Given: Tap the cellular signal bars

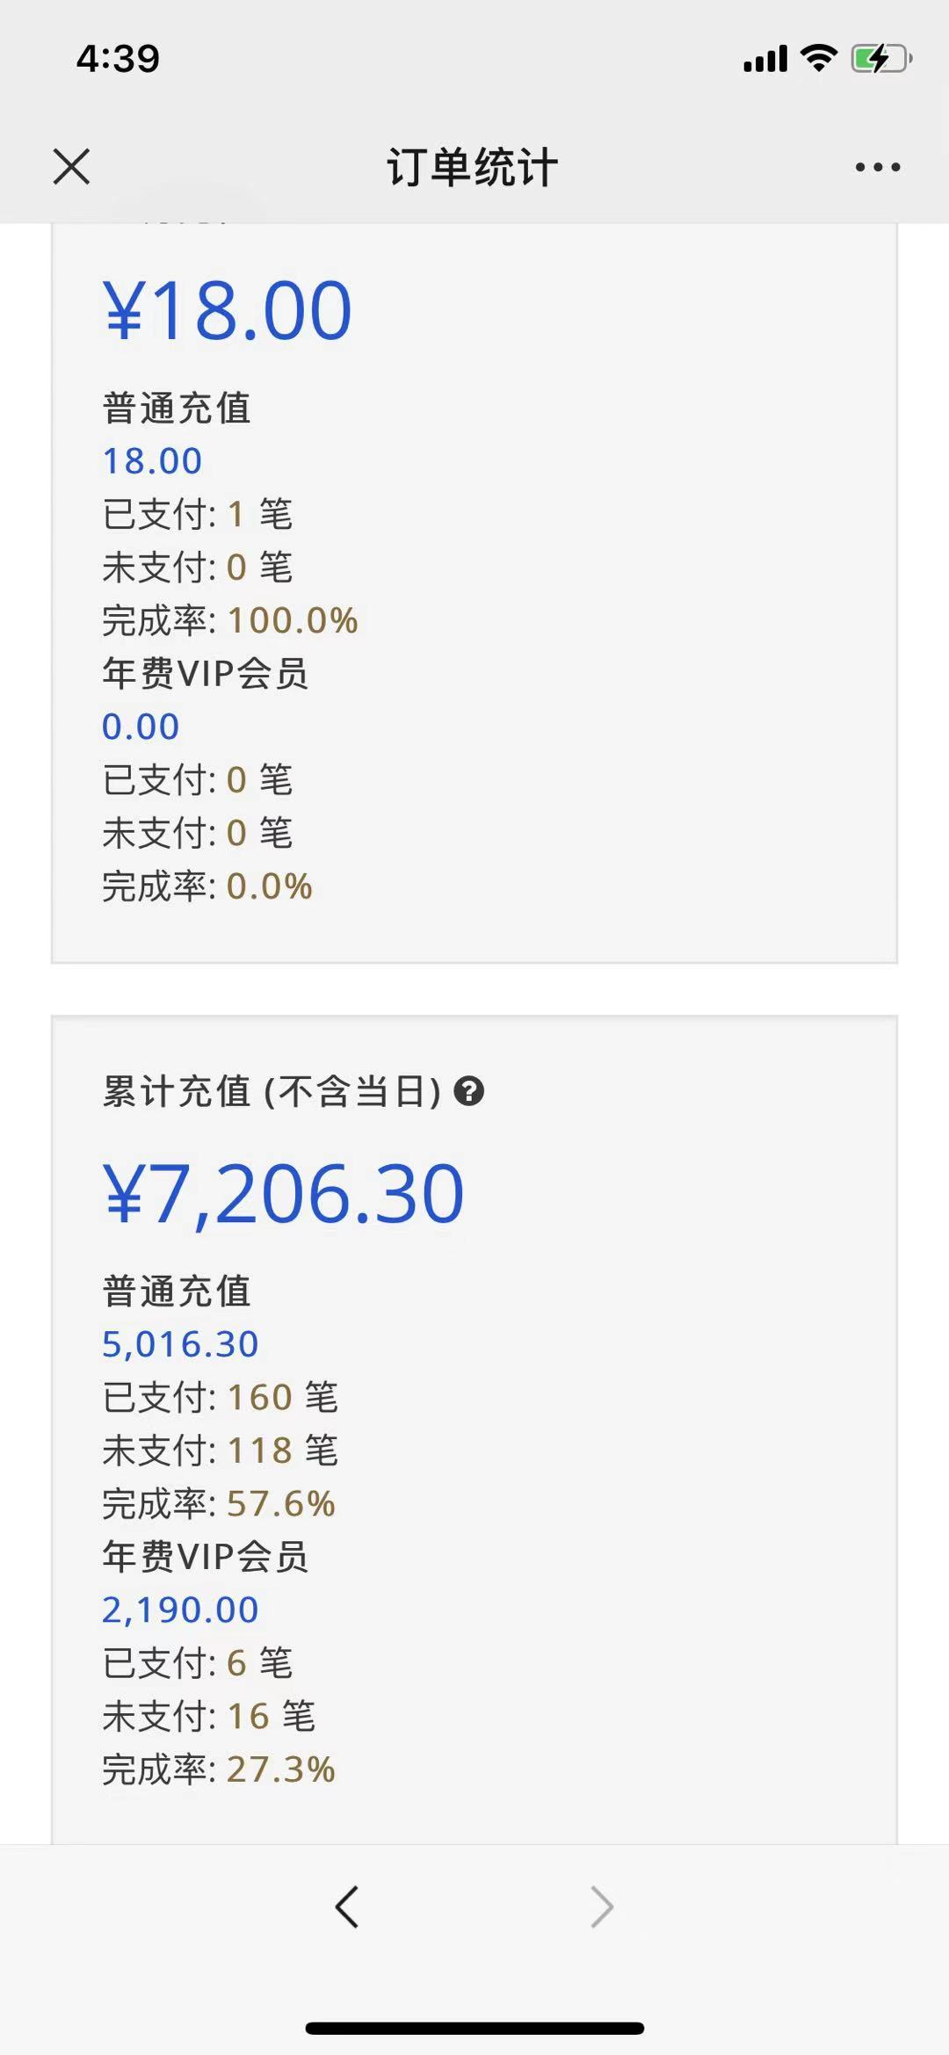Looking at the screenshot, I should (x=765, y=59).
